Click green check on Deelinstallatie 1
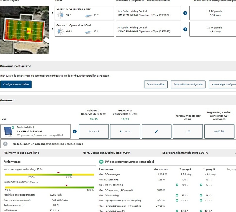 (13, 127)
